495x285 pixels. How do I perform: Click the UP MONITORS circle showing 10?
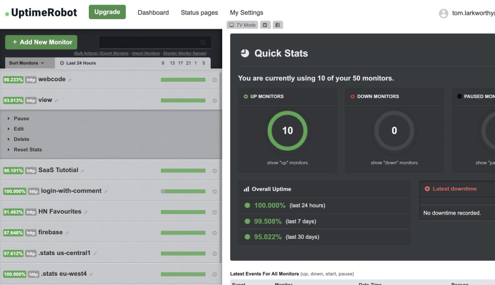click(287, 131)
